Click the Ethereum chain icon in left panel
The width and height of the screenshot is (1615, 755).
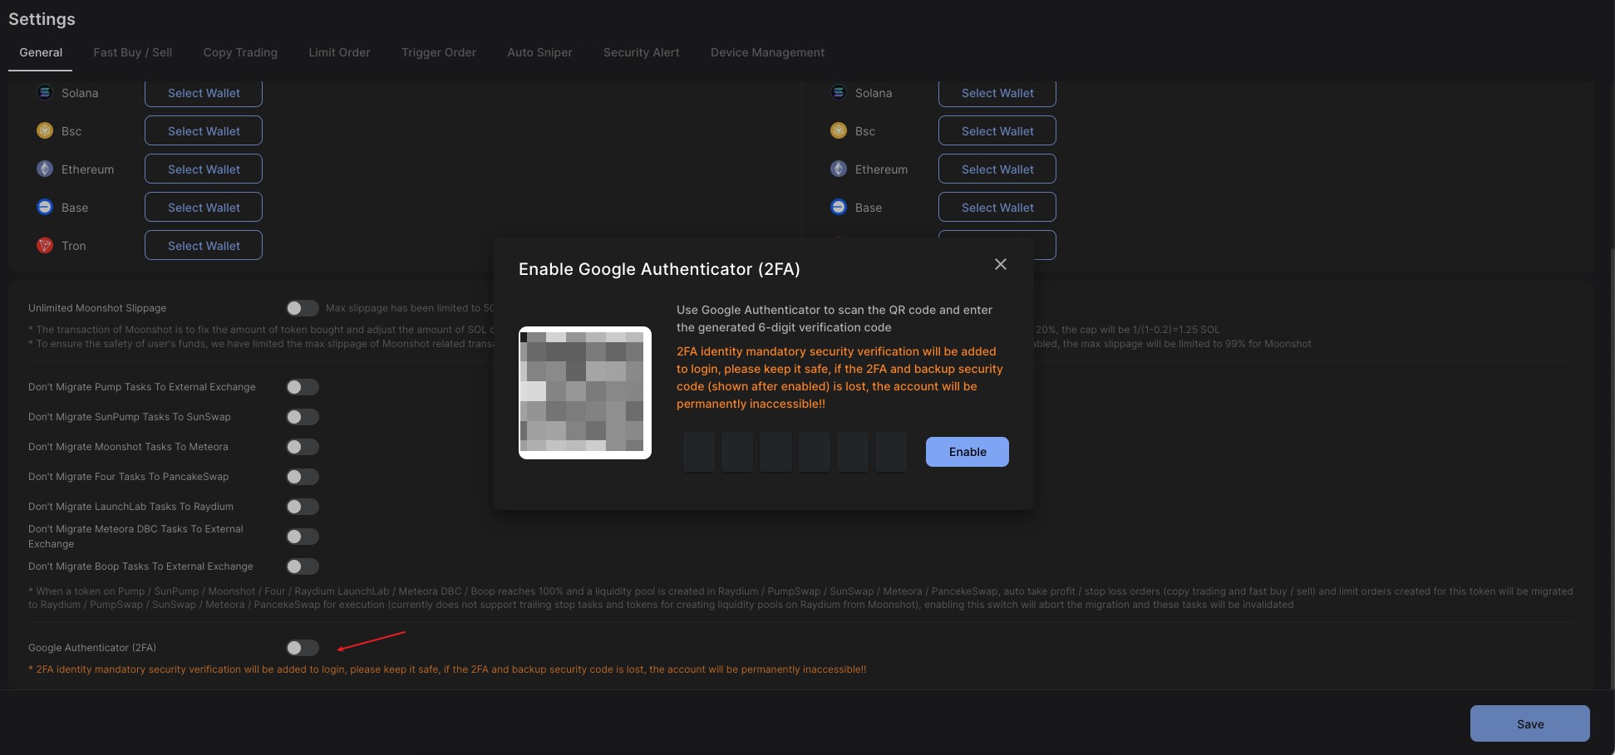pos(45,169)
